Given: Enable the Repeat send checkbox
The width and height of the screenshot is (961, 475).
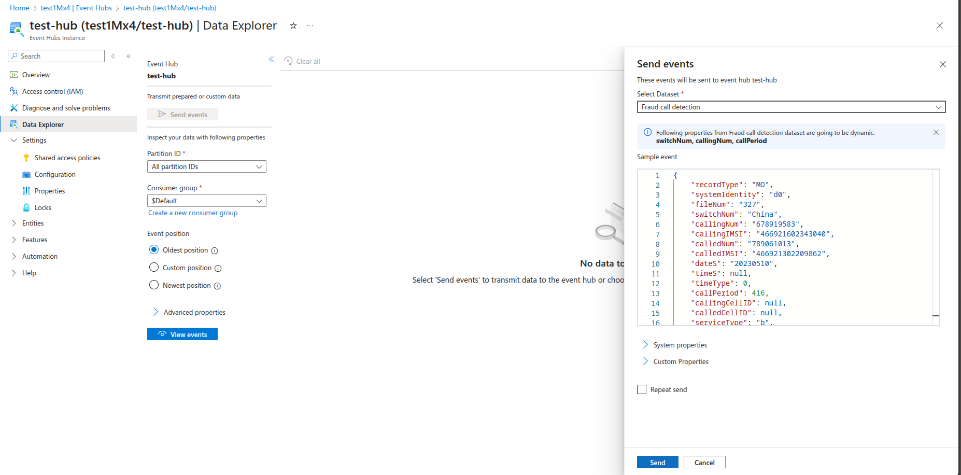Looking at the screenshot, I should 642,389.
